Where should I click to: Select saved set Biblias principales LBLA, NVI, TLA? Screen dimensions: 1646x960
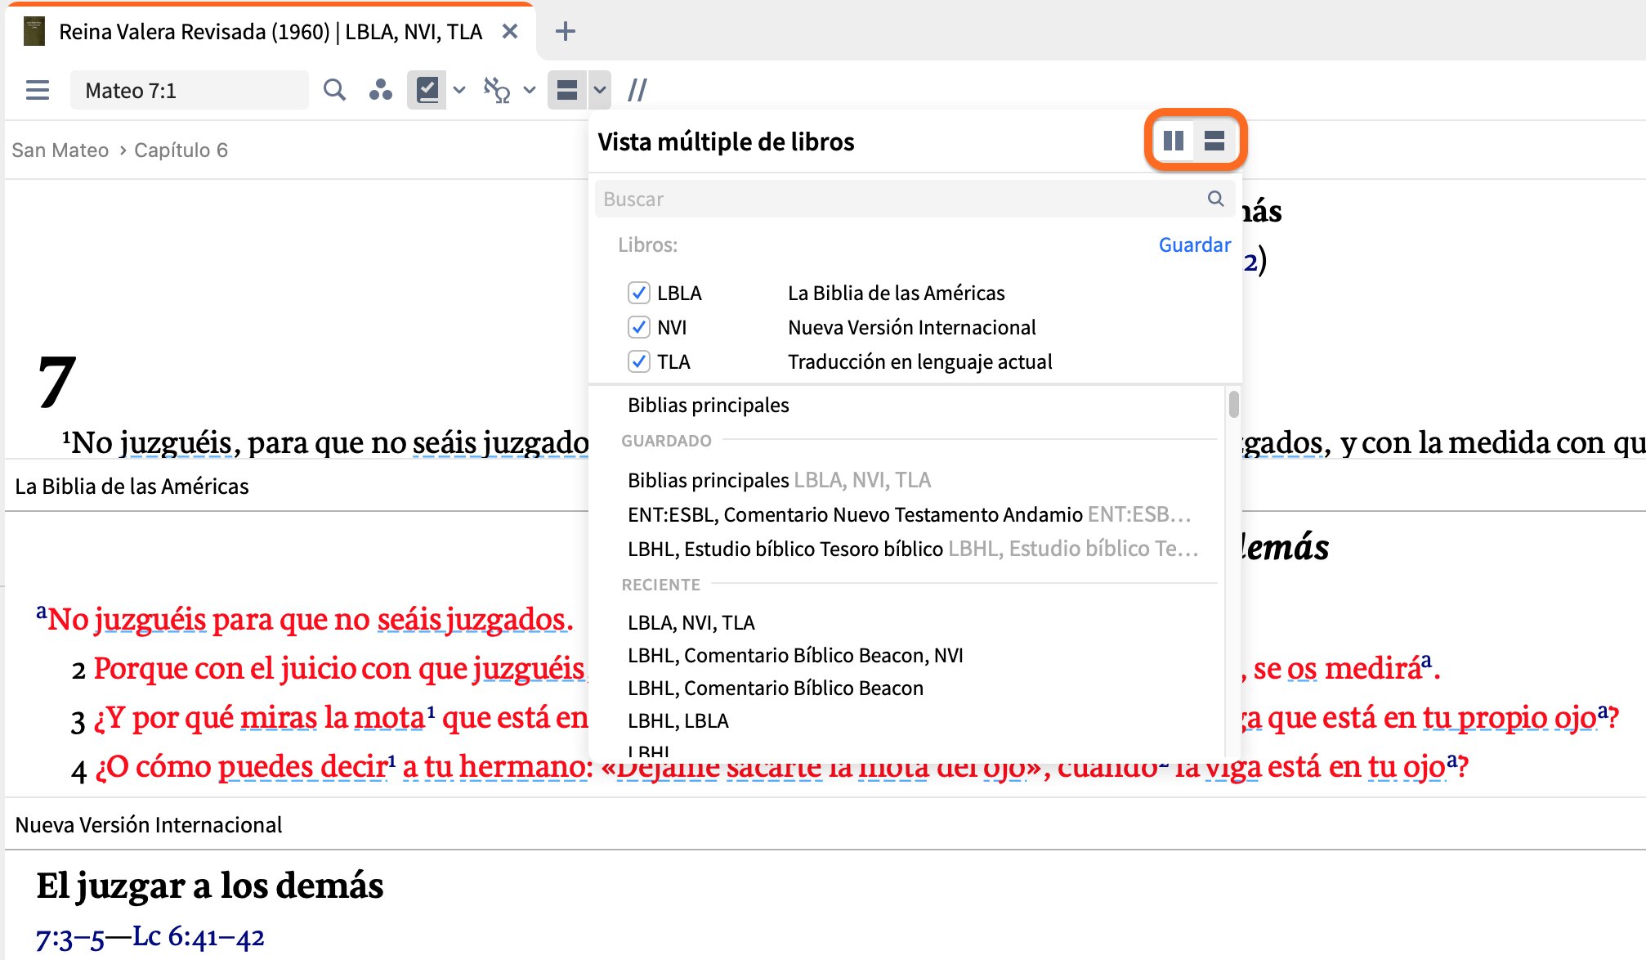coord(779,480)
